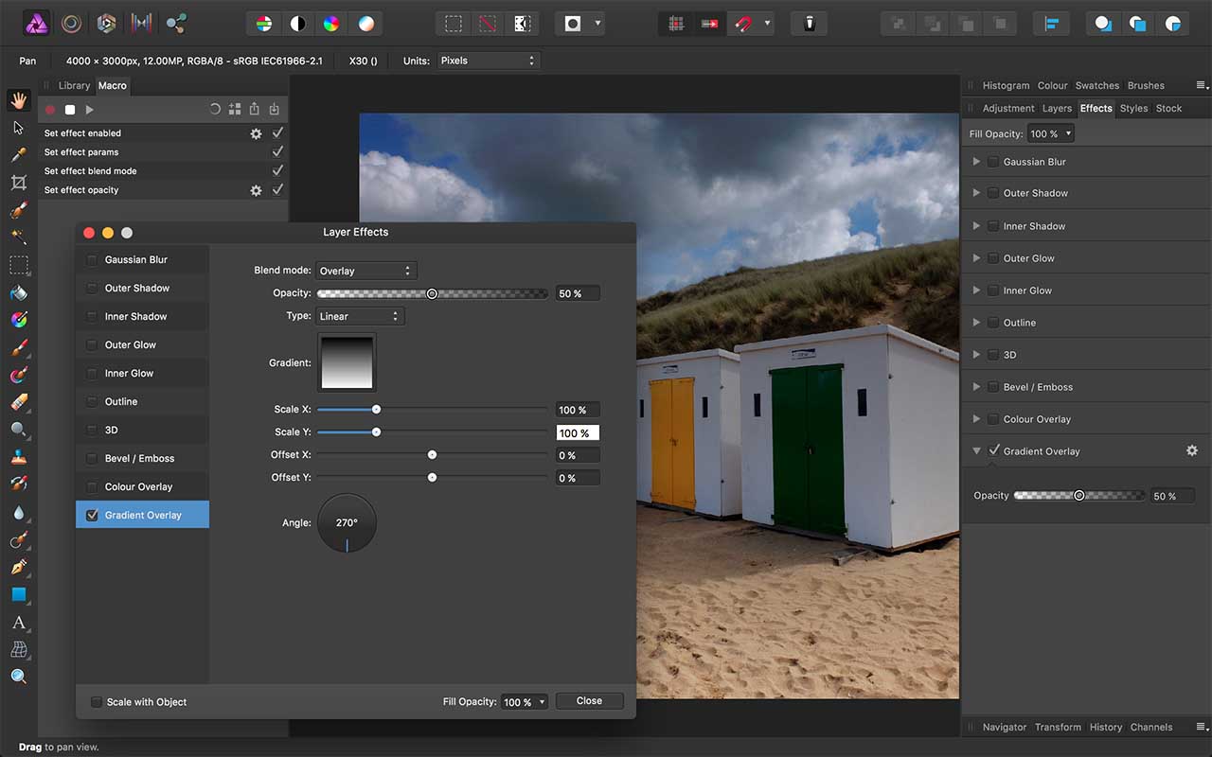Click the Deselect icon with red slash
1212x757 pixels.
[488, 24]
